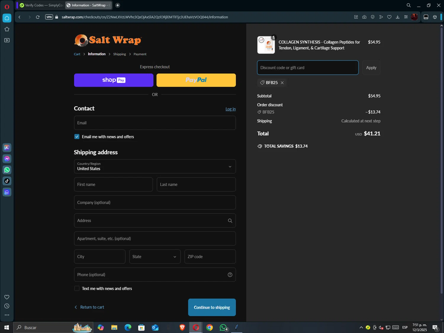
Task: Pay with Shop Pay button
Action: (114, 80)
